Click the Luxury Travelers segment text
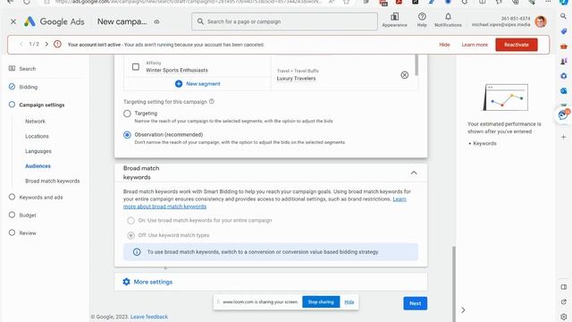The width and height of the screenshot is (572, 322). 296,79
